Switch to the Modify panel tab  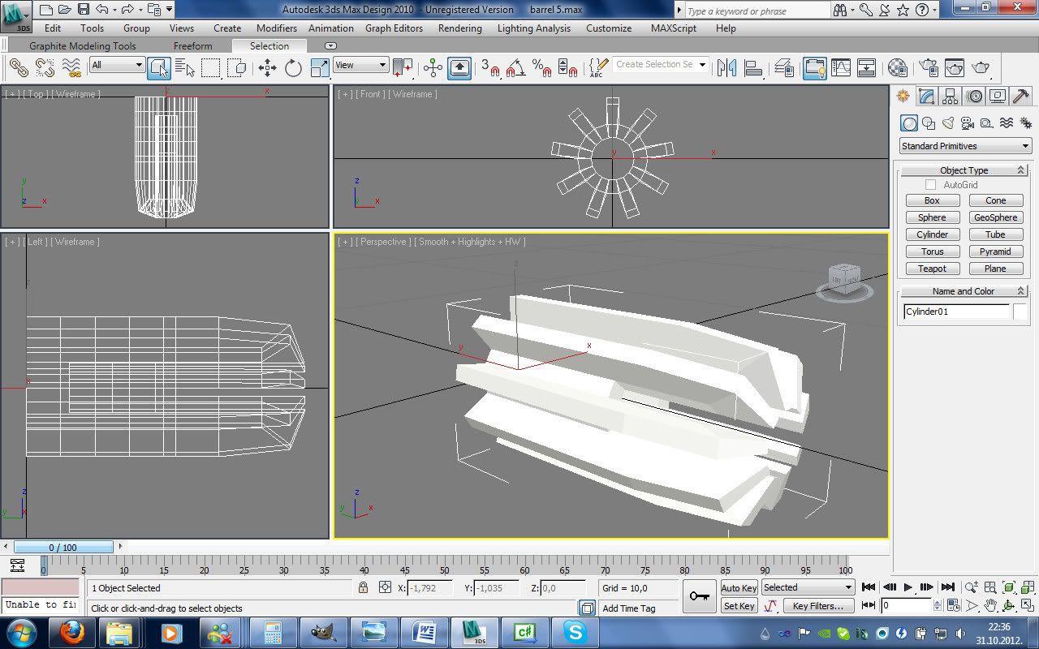(x=926, y=97)
